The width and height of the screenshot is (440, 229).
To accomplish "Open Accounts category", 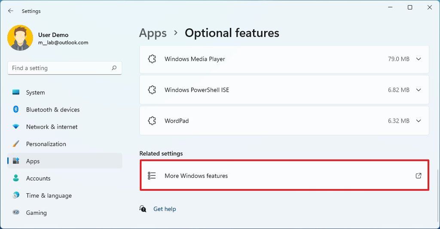I will point(64,178).
